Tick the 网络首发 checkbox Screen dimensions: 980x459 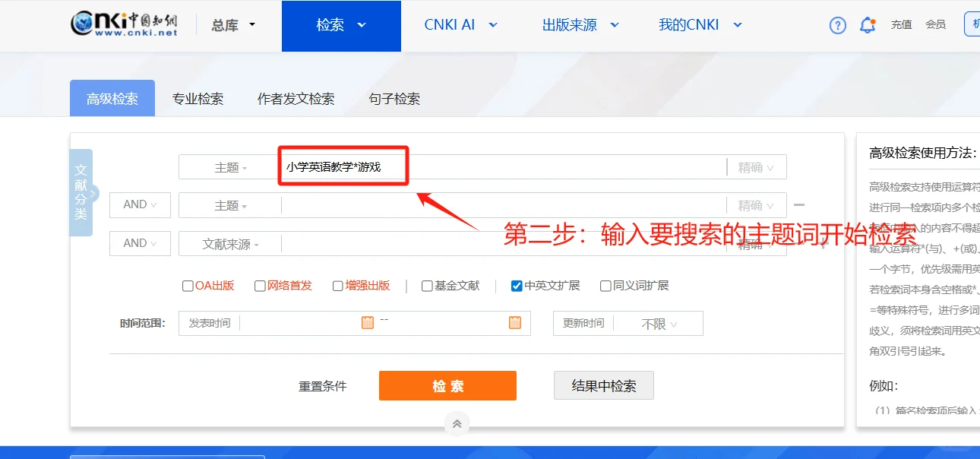(260, 286)
